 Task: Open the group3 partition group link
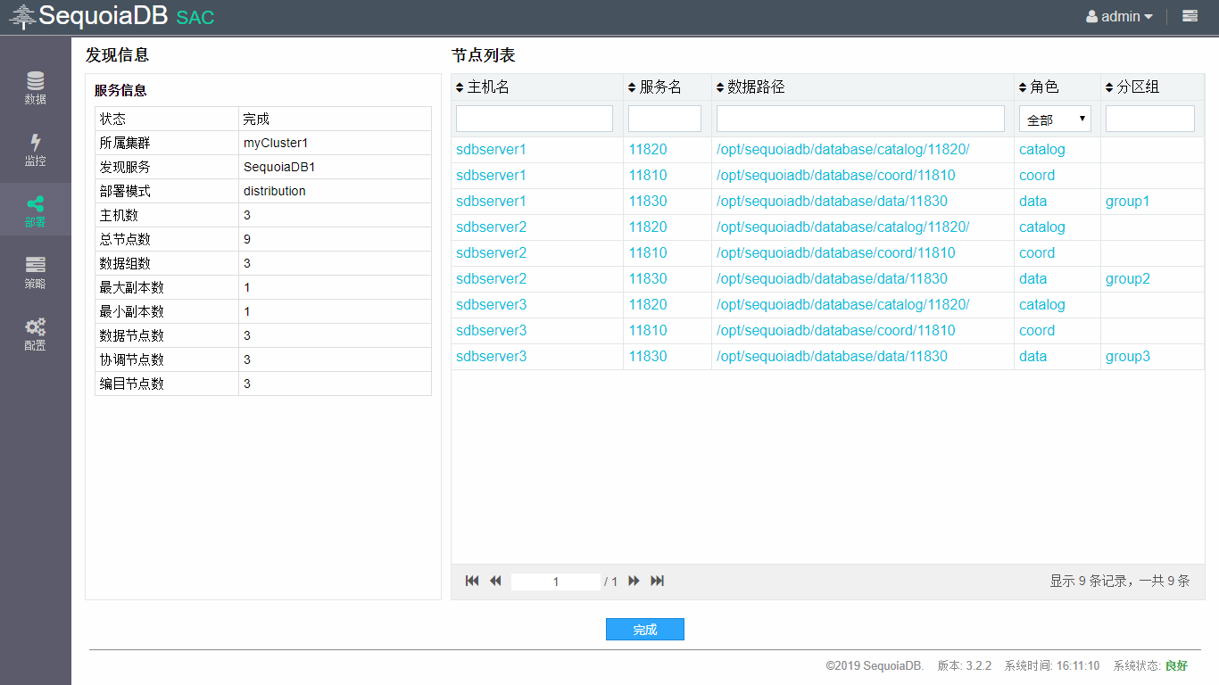point(1128,357)
